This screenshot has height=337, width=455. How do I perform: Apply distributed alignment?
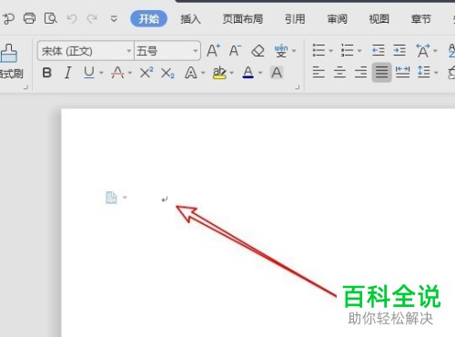(402, 72)
